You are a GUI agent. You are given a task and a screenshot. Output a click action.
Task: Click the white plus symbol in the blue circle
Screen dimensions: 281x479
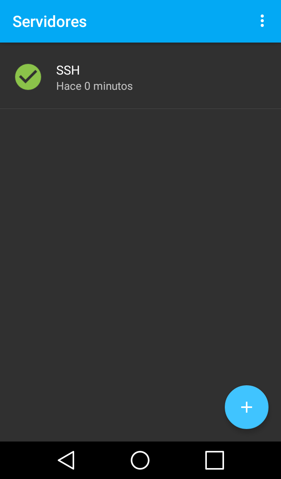(247, 407)
